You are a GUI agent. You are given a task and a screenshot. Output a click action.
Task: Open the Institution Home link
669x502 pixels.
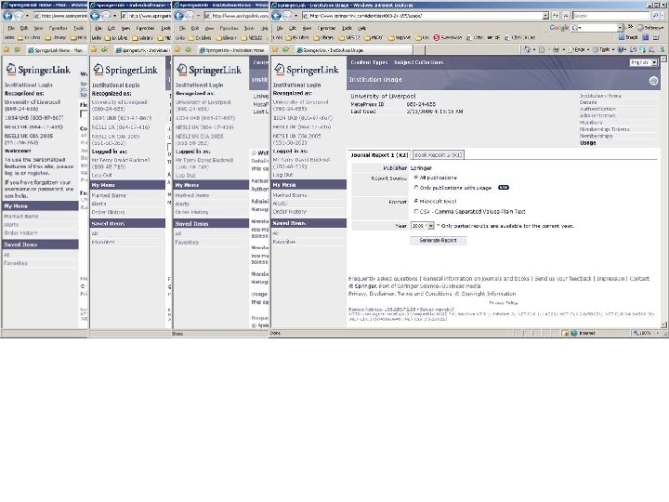tap(600, 96)
